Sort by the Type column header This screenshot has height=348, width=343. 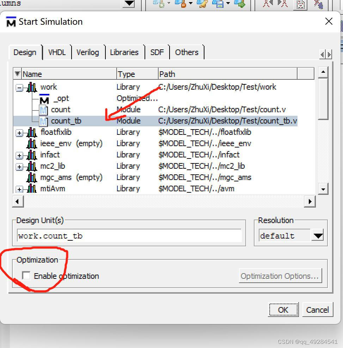coord(137,74)
